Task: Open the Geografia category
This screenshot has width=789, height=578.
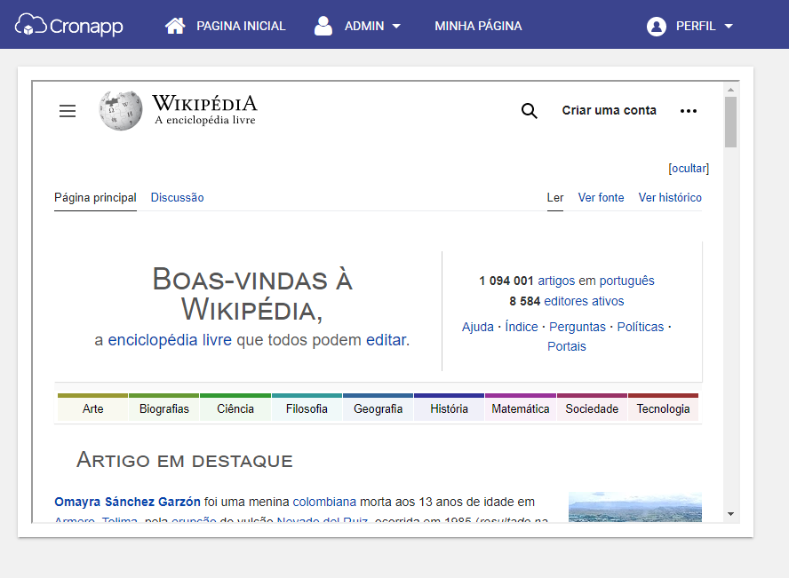Action: pos(378,408)
